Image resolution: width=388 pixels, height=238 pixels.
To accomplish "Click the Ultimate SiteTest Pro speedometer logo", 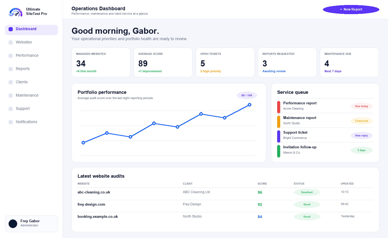I will [16, 12].
